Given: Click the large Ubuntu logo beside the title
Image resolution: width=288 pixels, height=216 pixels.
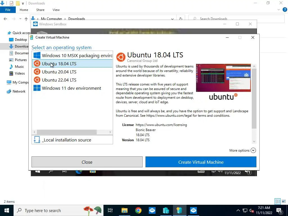Looking at the screenshot, I should [x=121, y=57].
